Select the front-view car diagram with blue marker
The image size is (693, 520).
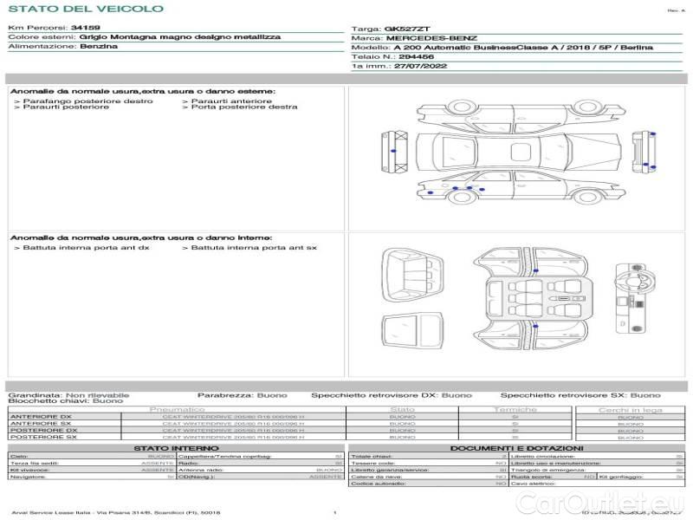pos(393,151)
